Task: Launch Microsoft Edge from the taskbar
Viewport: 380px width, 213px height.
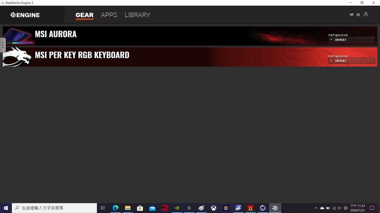Action: [116, 208]
